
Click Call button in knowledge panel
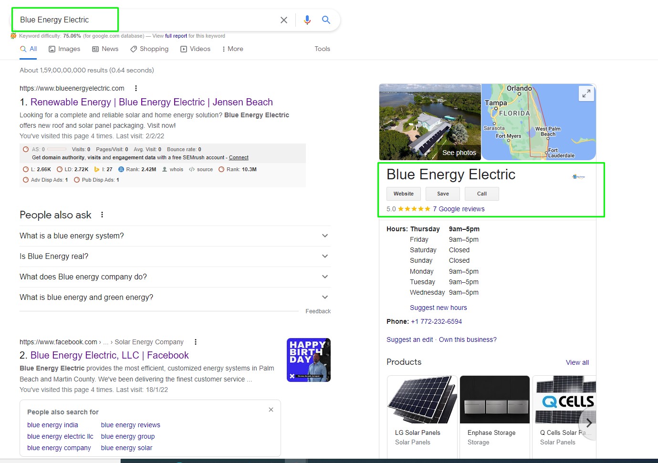click(x=482, y=194)
